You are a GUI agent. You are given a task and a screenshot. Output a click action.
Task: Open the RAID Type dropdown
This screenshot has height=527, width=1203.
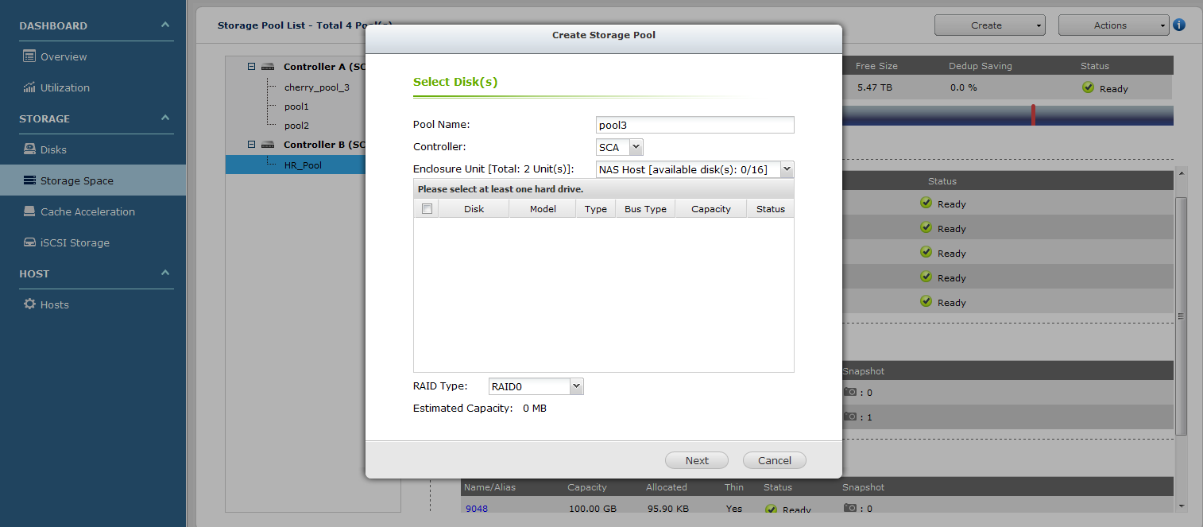[576, 386]
